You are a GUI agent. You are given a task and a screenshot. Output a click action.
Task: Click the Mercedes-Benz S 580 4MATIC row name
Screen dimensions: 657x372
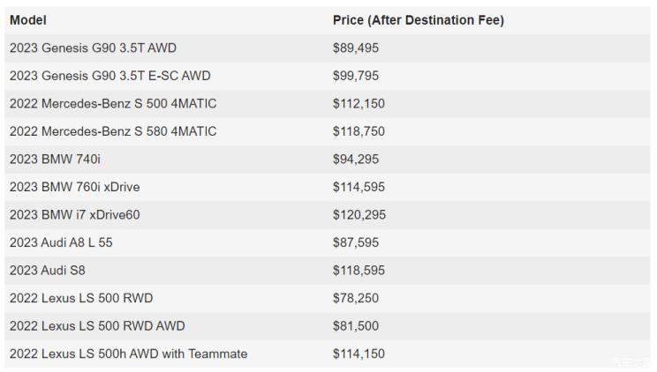[113, 131]
